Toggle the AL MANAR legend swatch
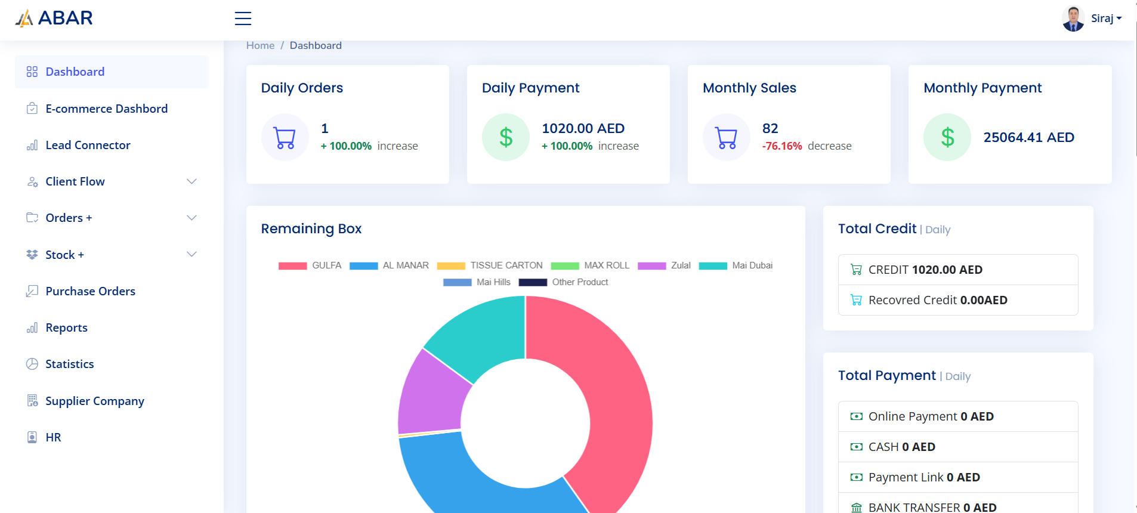The width and height of the screenshot is (1137, 513). click(x=364, y=266)
